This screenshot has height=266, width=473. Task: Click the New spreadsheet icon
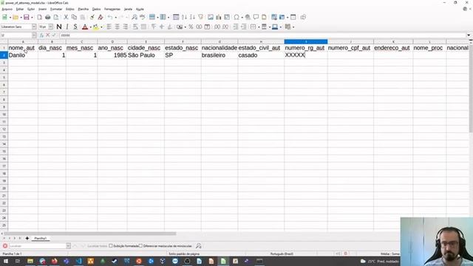tap(4, 17)
